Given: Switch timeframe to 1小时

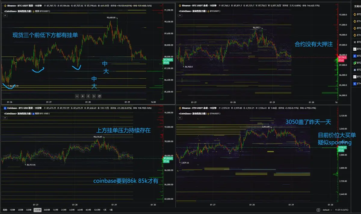Looking at the screenshot, I should click(x=55, y=210).
